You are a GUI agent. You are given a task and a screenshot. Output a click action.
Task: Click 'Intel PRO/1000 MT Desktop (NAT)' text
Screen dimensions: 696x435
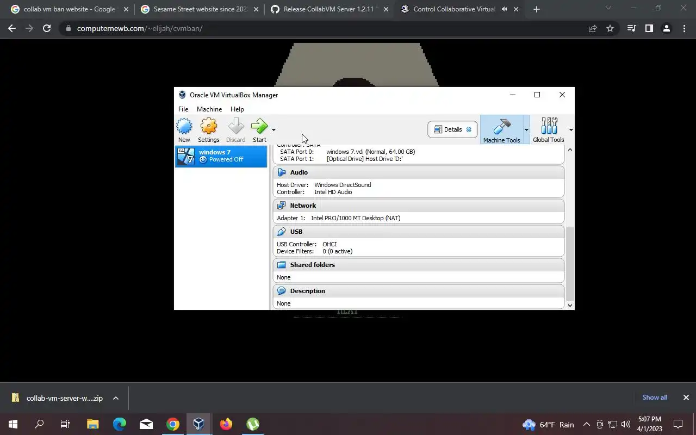pos(356,218)
